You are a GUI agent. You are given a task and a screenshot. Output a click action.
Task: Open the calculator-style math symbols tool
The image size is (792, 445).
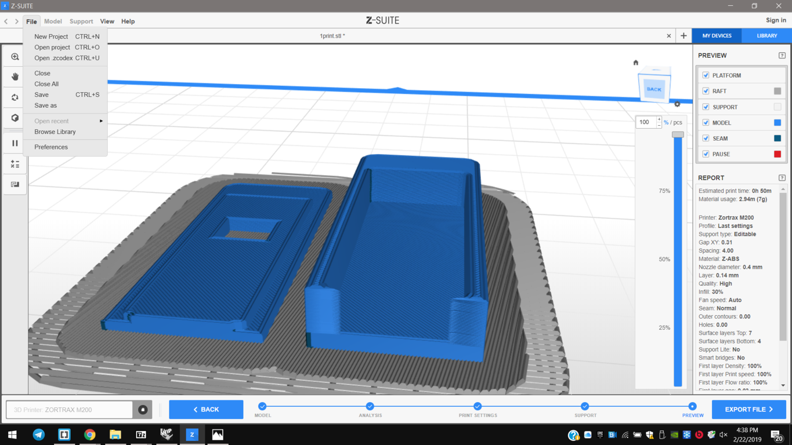coord(15,165)
